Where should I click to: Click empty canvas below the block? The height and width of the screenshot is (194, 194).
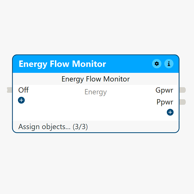(96, 162)
